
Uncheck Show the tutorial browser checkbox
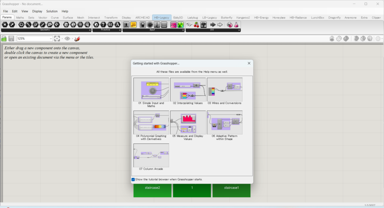133,179
